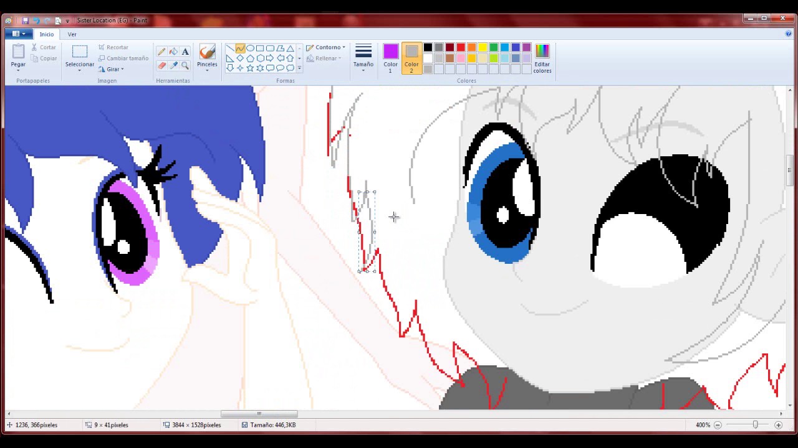Expand the Contorno outline menu
This screenshot has width=798, height=448.
(326, 47)
